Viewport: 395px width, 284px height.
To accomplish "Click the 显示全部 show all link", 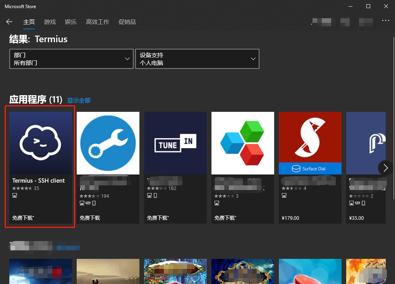I will point(79,100).
